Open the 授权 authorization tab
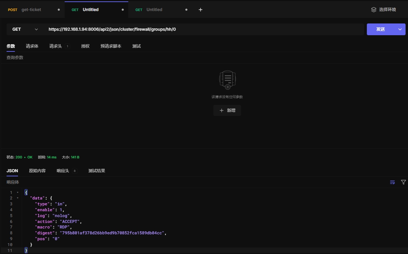The width and height of the screenshot is (408, 254). click(x=85, y=46)
